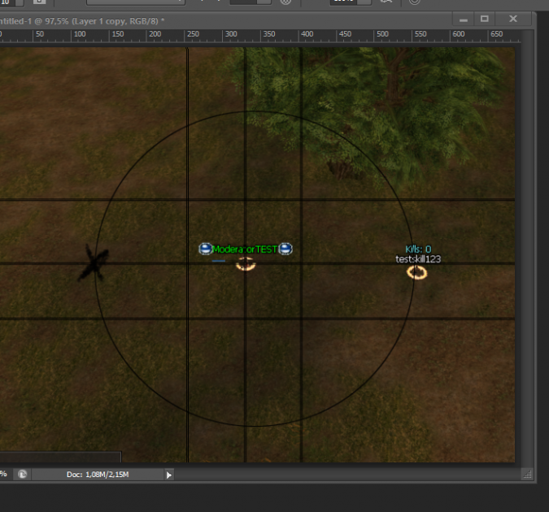Click the cyan Kills: 0 text
549x512 pixels.
[x=418, y=249]
